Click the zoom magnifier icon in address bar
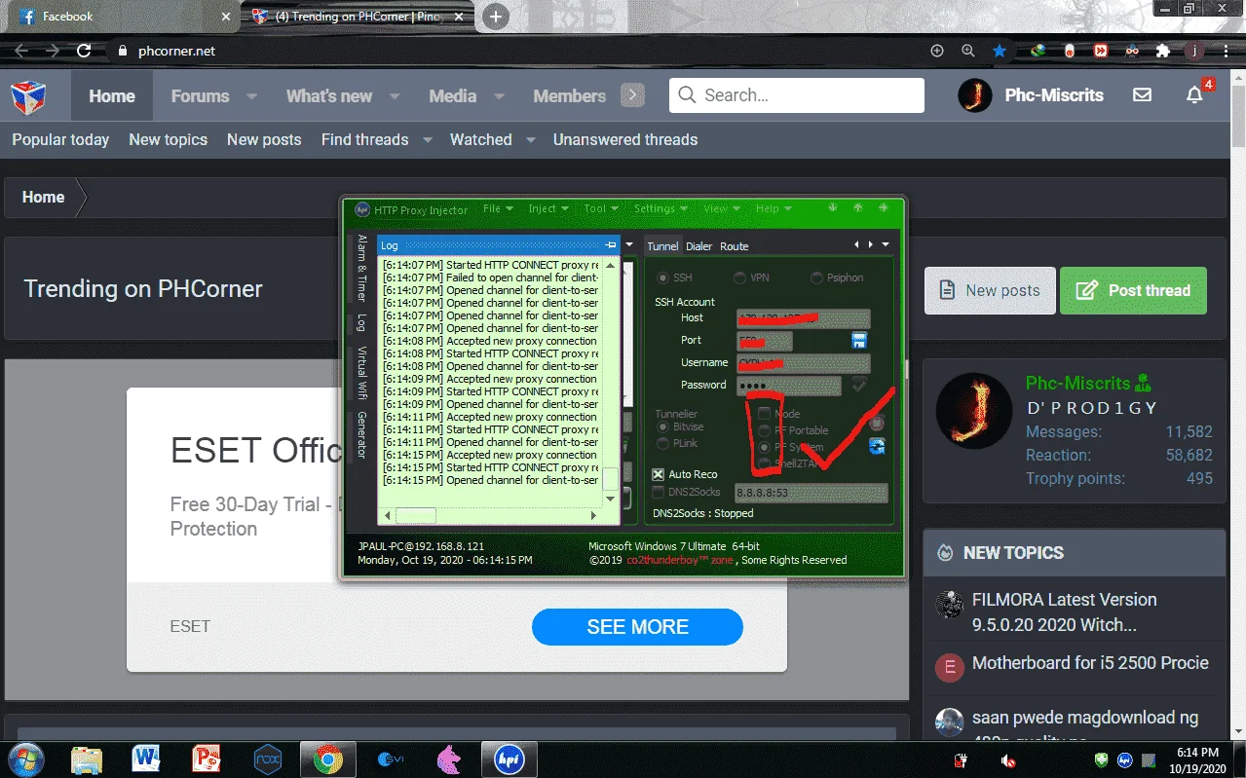1246x778 pixels. pos(967,51)
